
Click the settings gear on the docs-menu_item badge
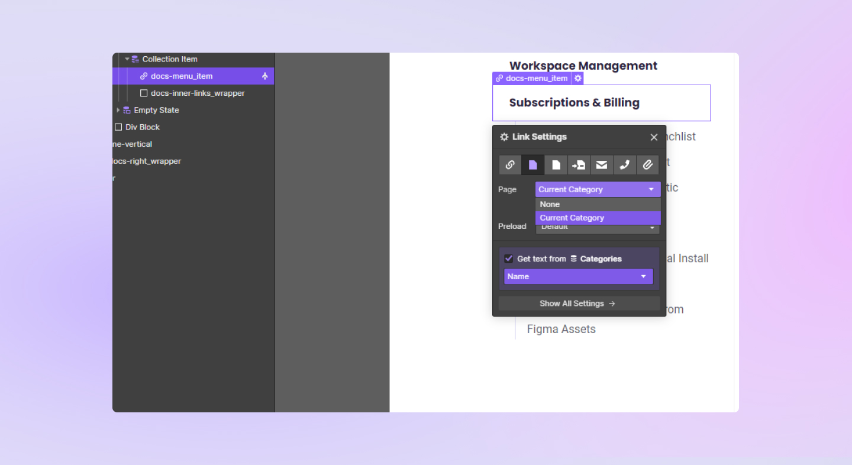(x=577, y=77)
